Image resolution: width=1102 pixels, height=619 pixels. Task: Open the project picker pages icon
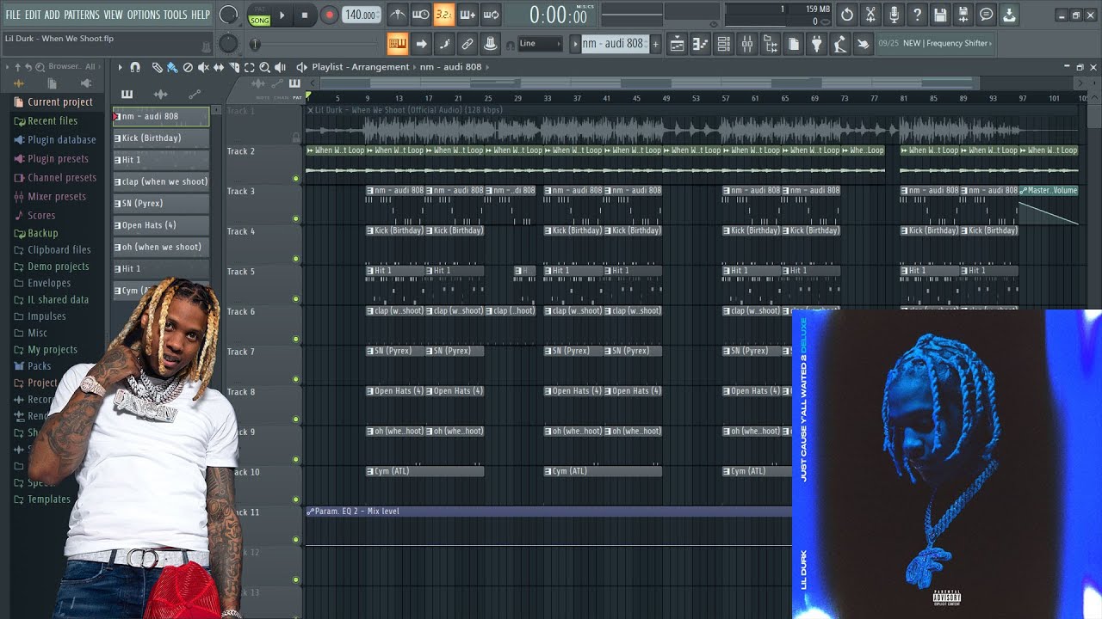tap(794, 44)
